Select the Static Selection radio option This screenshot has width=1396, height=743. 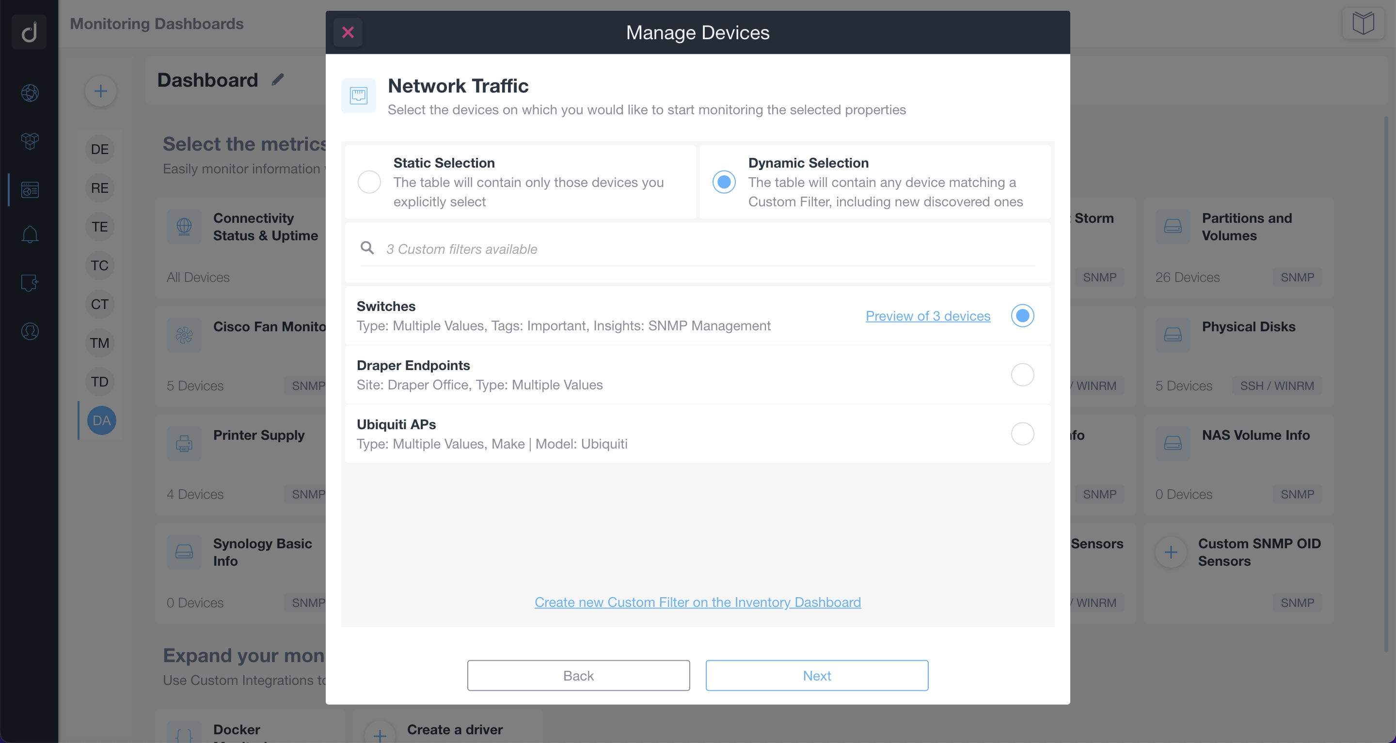(369, 182)
